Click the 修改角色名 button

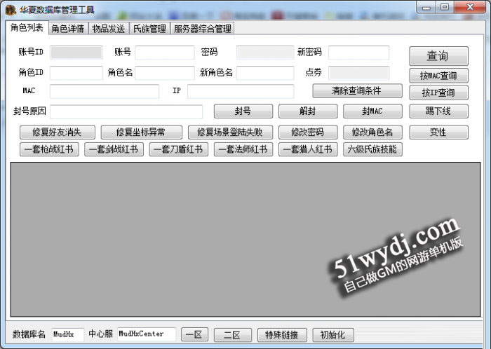[372, 132]
